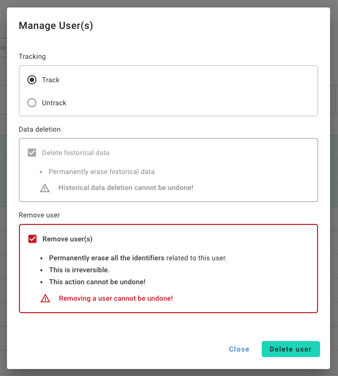
Task: Confirm with the Delete user button
Action: 291,349
